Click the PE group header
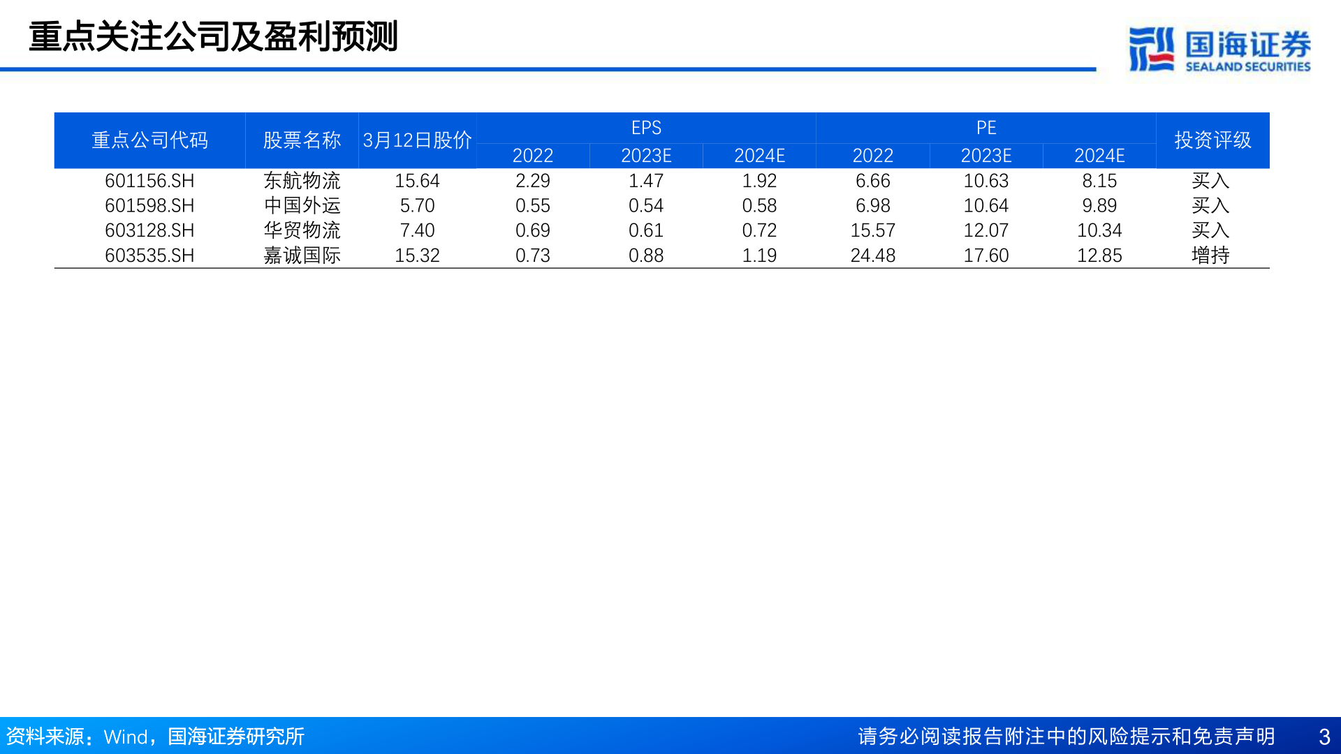The width and height of the screenshot is (1341, 754). (985, 128)
